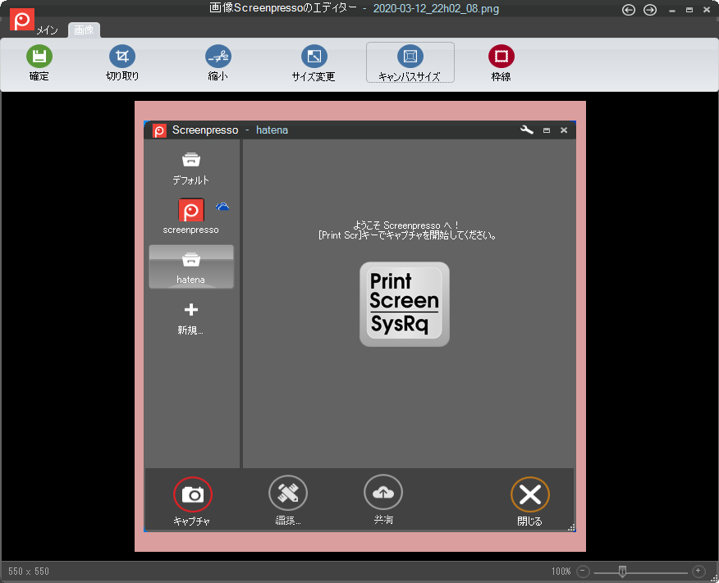The height and width of the screenshot is (583, 719).
Task: Click the 編集 pencil-ruler icon in captured image
Action: [x=288, y=494]
